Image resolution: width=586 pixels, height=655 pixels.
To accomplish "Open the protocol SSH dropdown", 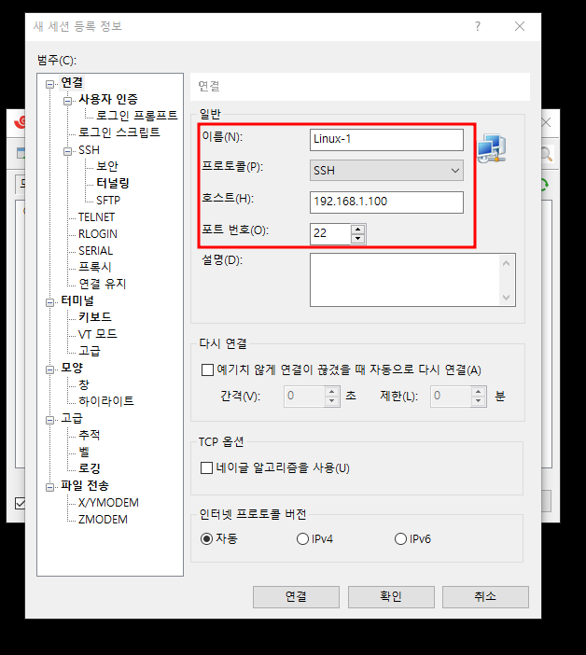I will [386, 171].
